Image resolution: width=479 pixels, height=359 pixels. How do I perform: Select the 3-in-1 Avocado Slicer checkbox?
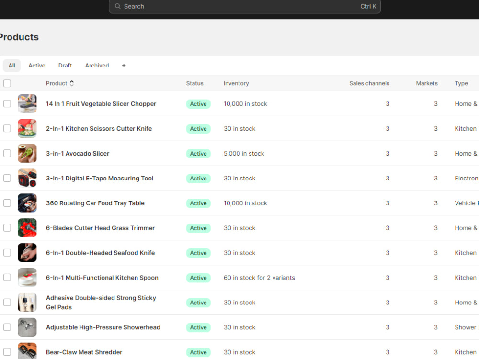(7, 153)
